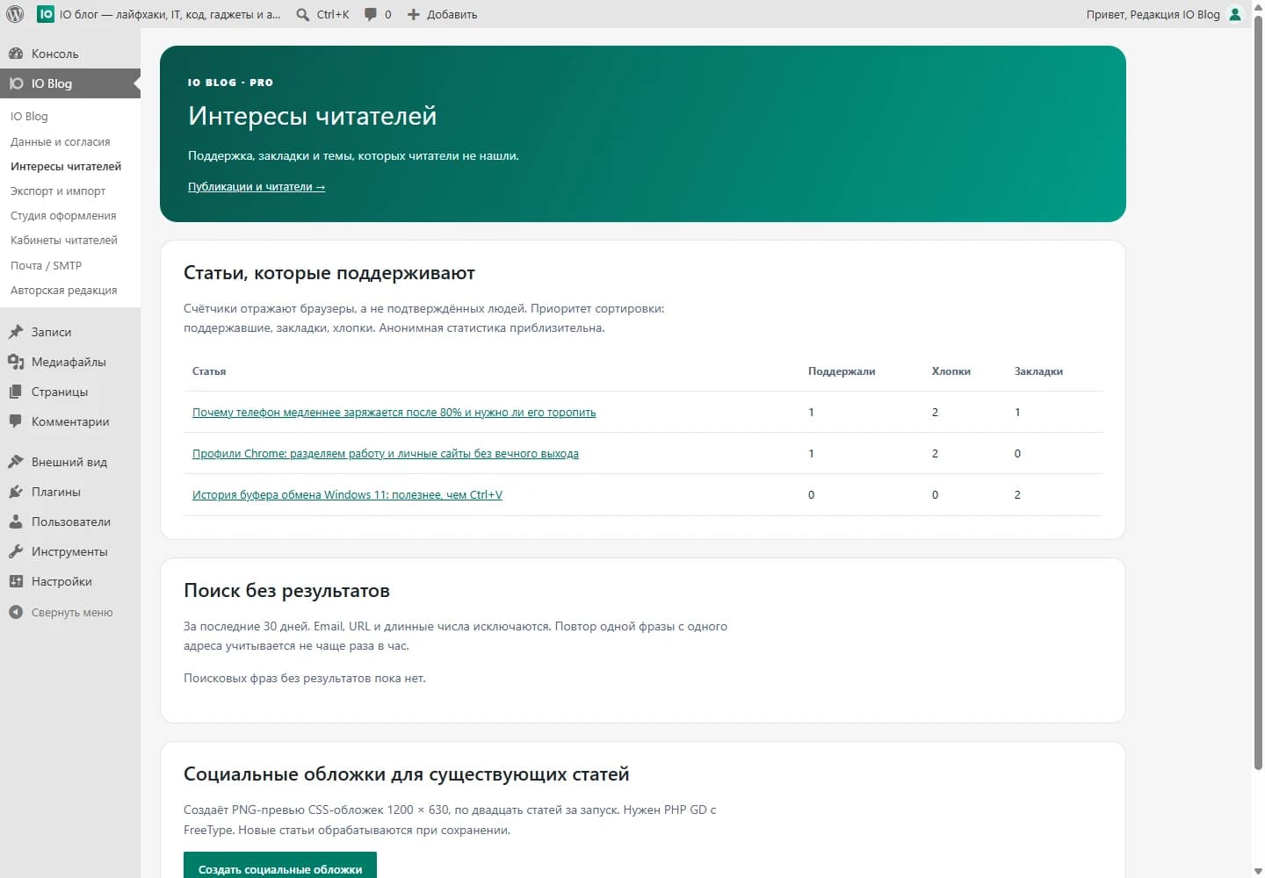Open the История буфера обмена article
This screenshot has height=878, width=1265.
coord(348,494)
